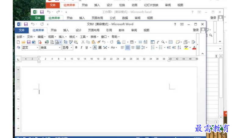Open the Find magnifier tool

point(163,42)
